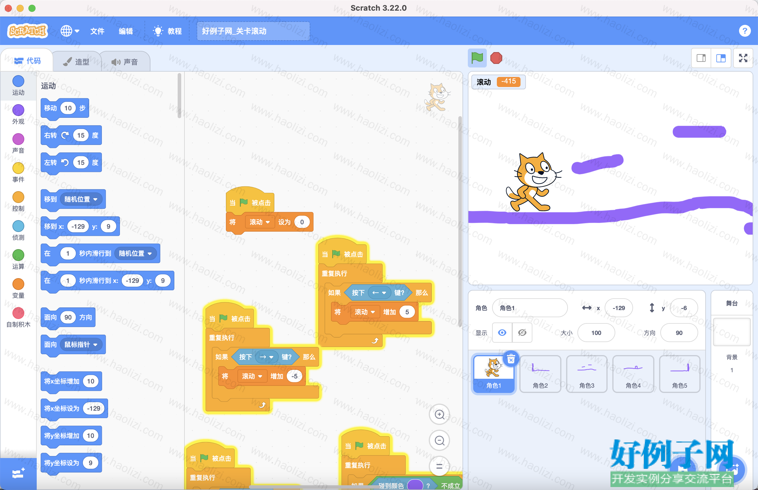Select the 角色4 sprite thumbnail
The image size is (758, 490).
click(633, 373)
